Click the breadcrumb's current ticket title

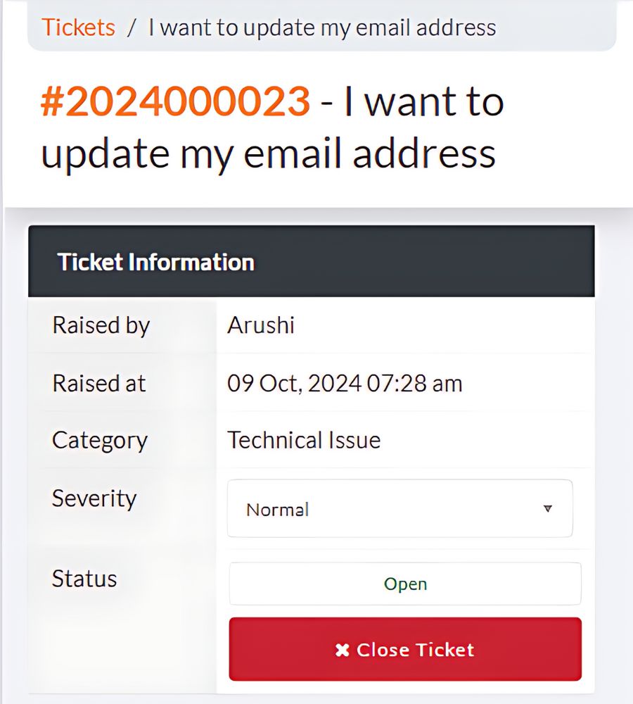(322, 27)
